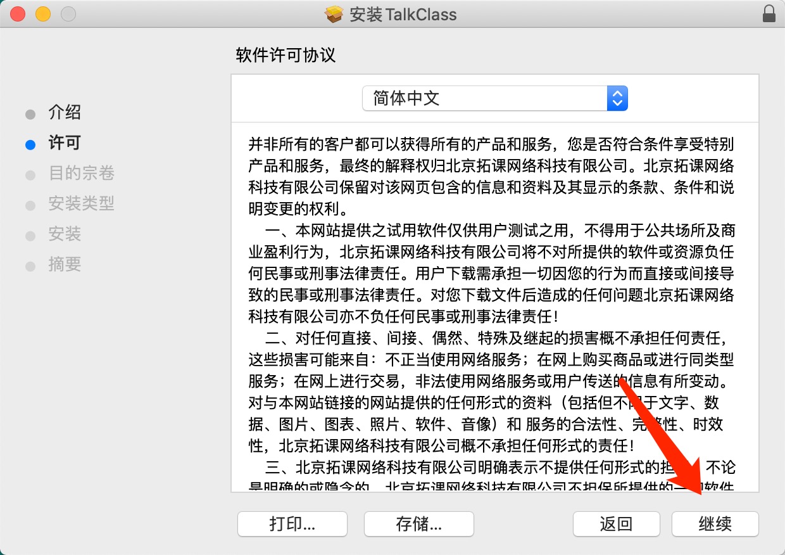Select the 许可 step in the sidebar

(65, 143)
